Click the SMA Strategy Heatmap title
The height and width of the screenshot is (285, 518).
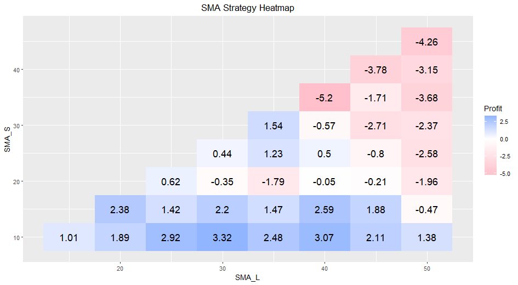point(248,8)
